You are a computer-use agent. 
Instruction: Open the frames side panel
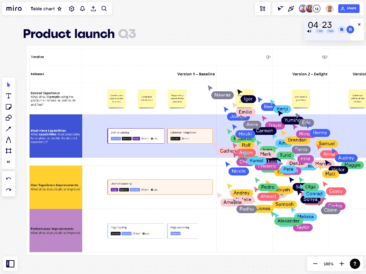[x=10, y=264]
